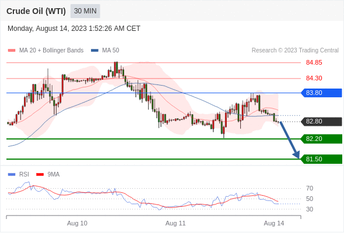Toggle the RSI legend label
The height and width of the screenshot is (233, 344).
24,175
